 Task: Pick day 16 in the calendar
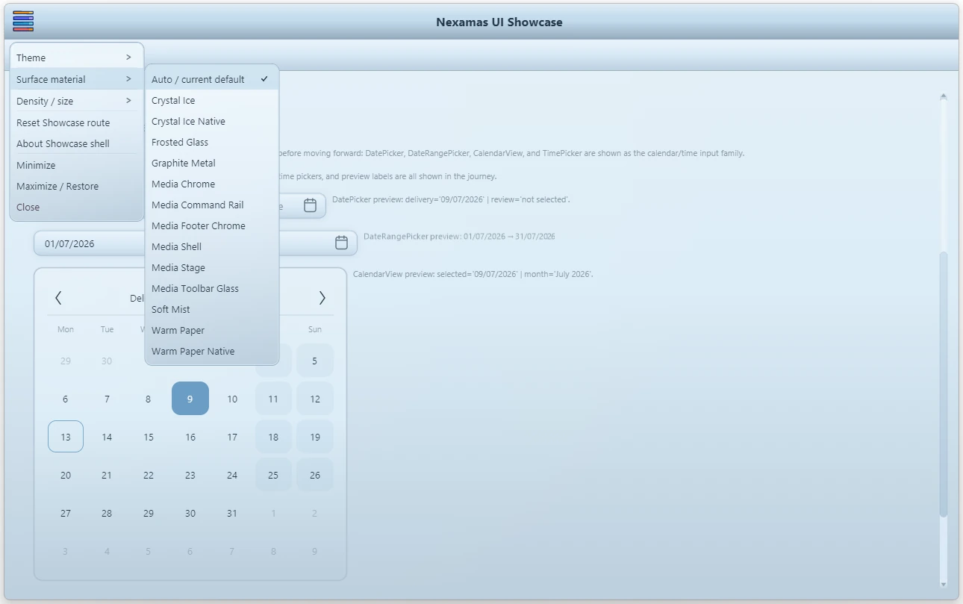tap(190, 437)
